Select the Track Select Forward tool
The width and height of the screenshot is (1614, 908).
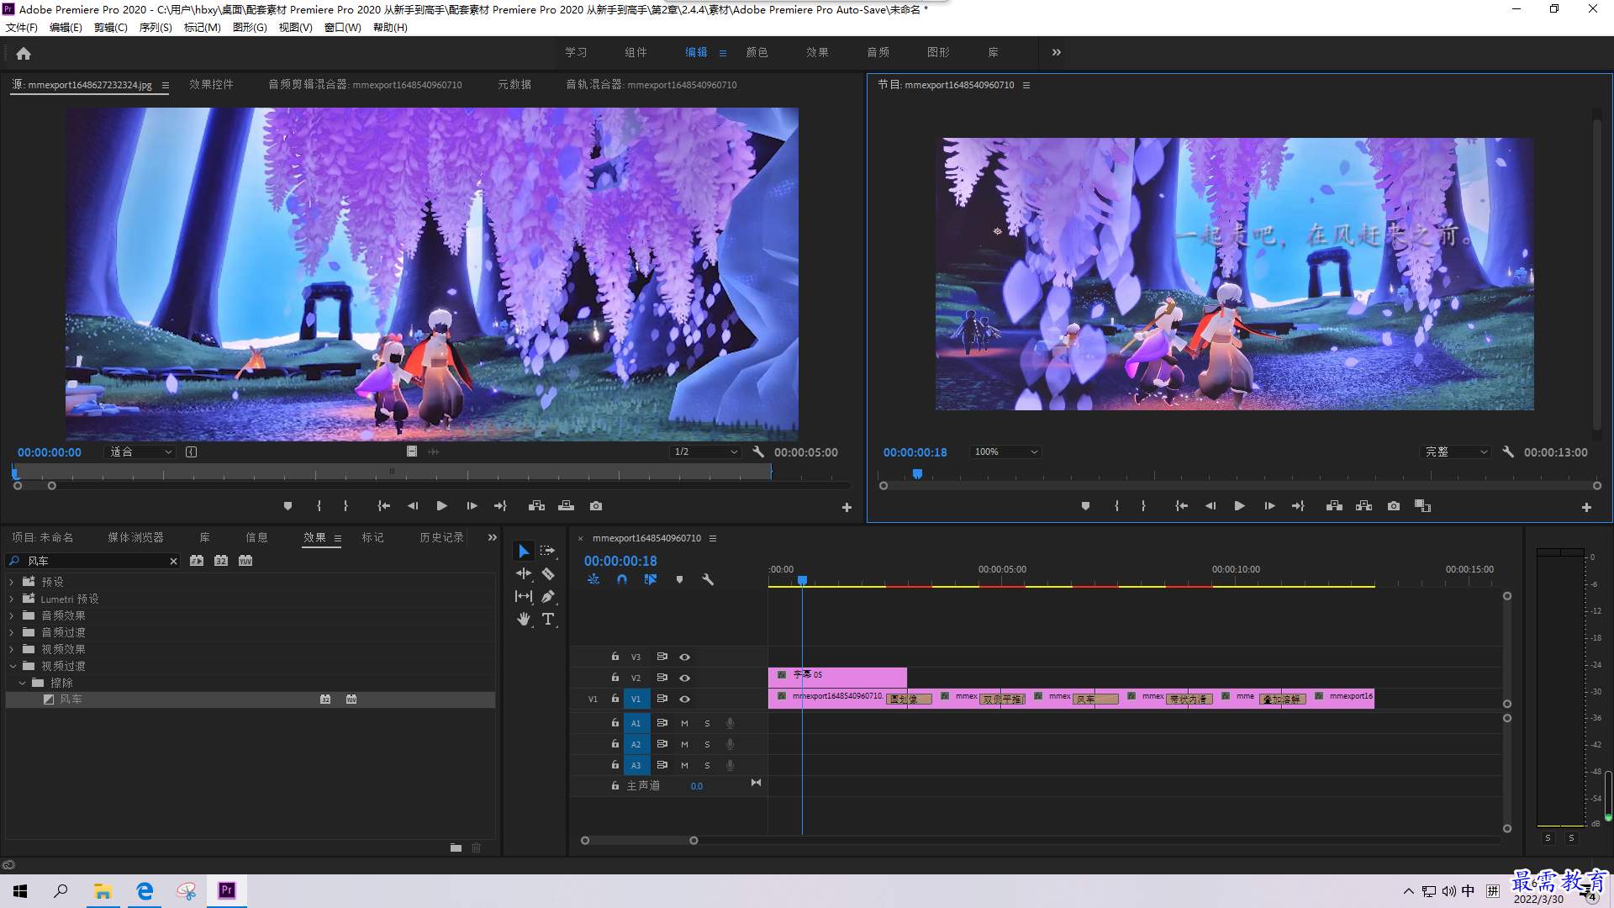[547, 551]
